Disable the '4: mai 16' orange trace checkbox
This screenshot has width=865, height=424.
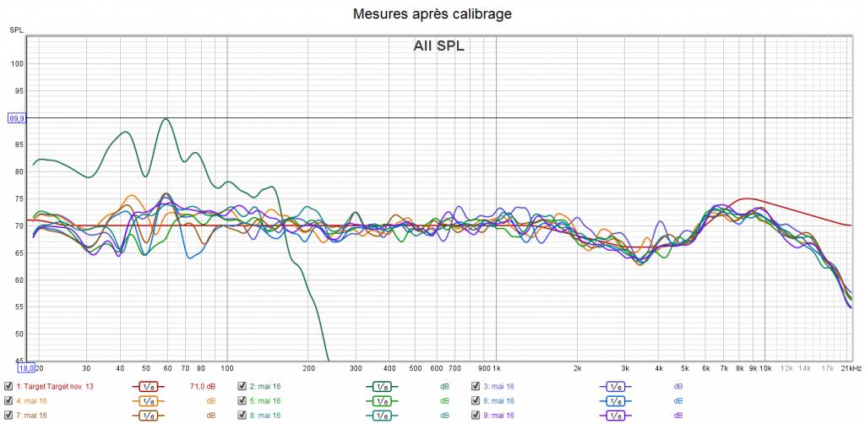pos(8,401)
